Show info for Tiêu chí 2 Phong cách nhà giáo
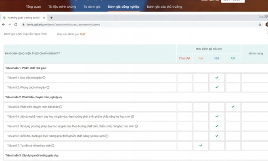Image resolution: width=268 pixels, height=161 pixels. (x=48, y=87)
